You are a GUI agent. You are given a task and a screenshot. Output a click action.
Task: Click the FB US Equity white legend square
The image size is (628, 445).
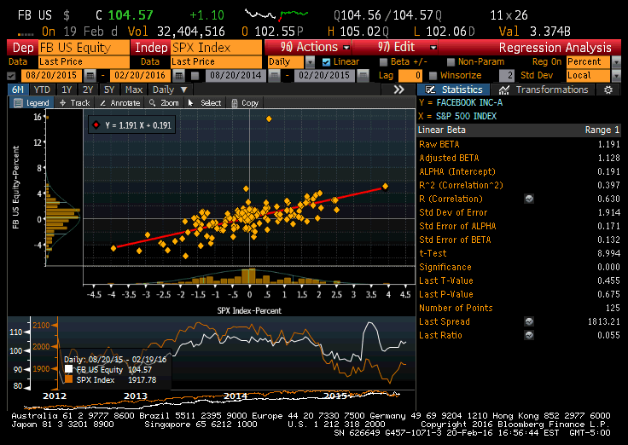pyautogui.click(x=68, y=369)
